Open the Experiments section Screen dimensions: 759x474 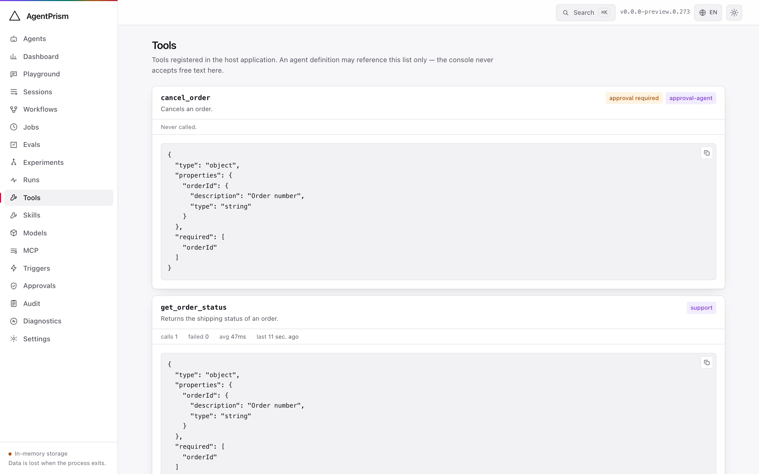tap(59, 162)
